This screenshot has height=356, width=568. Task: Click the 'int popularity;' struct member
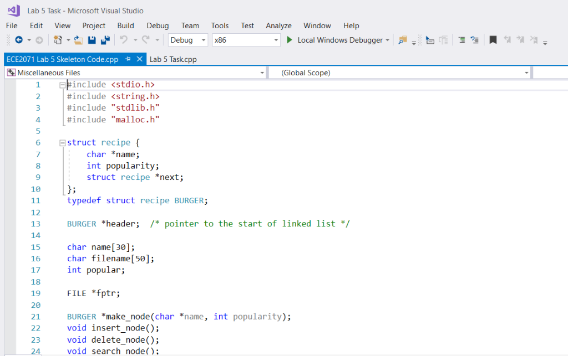[123, 166]
